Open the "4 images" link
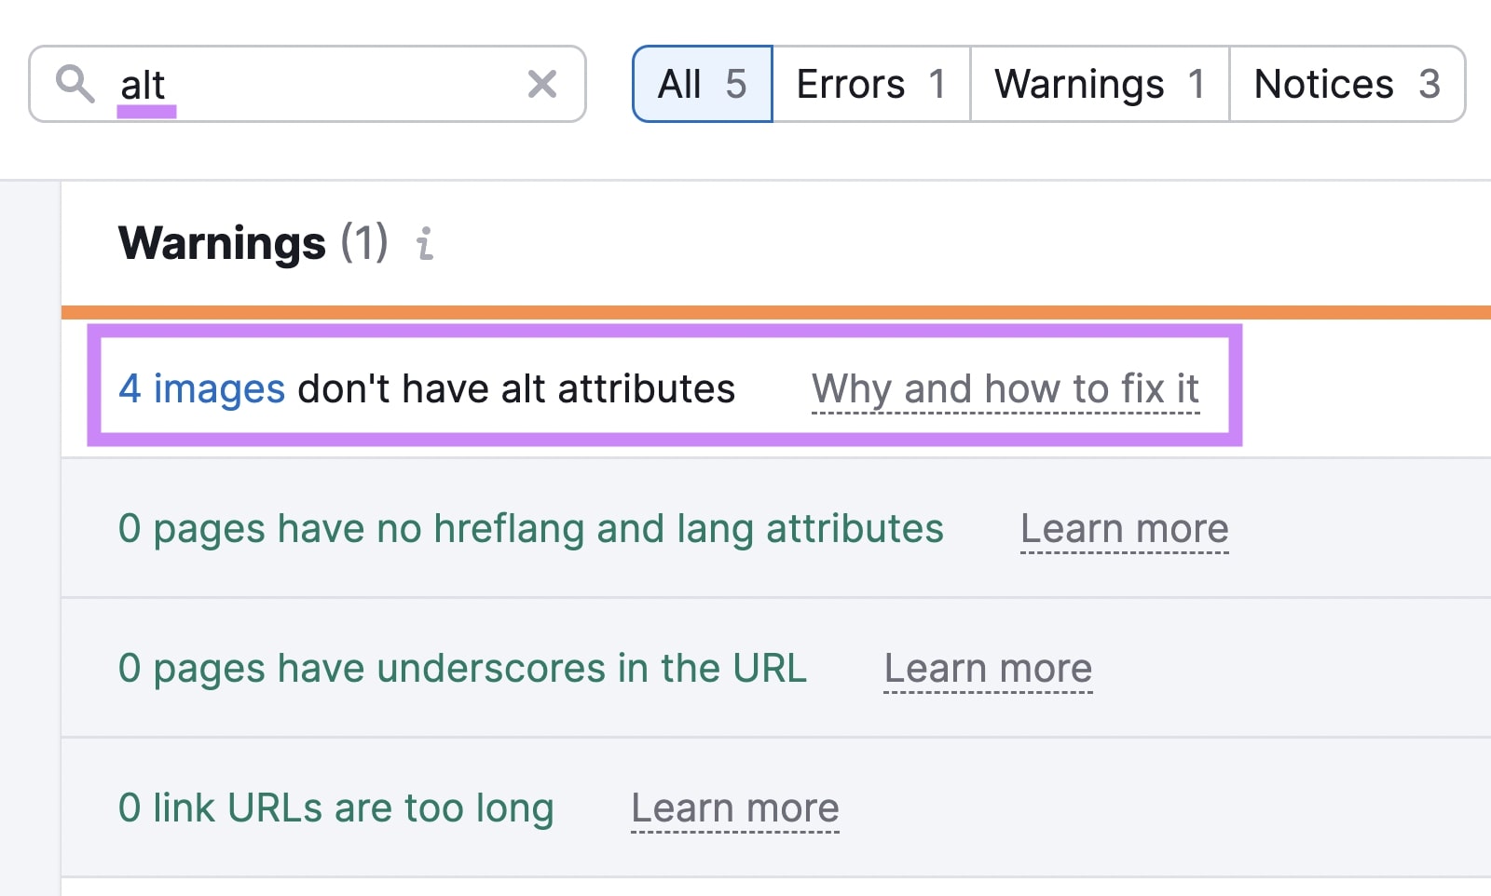 point(201,389)
